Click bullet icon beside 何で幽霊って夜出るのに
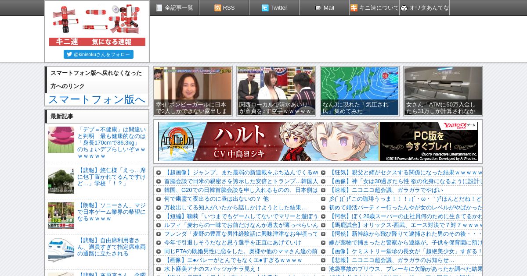This screenshot has height=276, width=527. (x=158, y=199)
